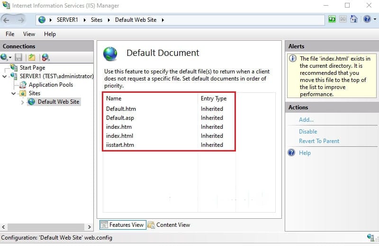Screen dimensions: 379x250
Task: Click the Help icon in Actions pane
Action: (291, 152)
